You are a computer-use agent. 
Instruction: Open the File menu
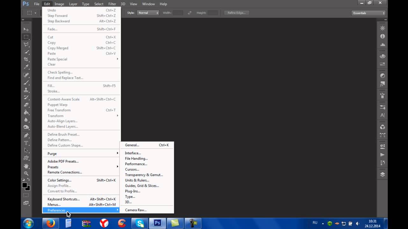37,4
